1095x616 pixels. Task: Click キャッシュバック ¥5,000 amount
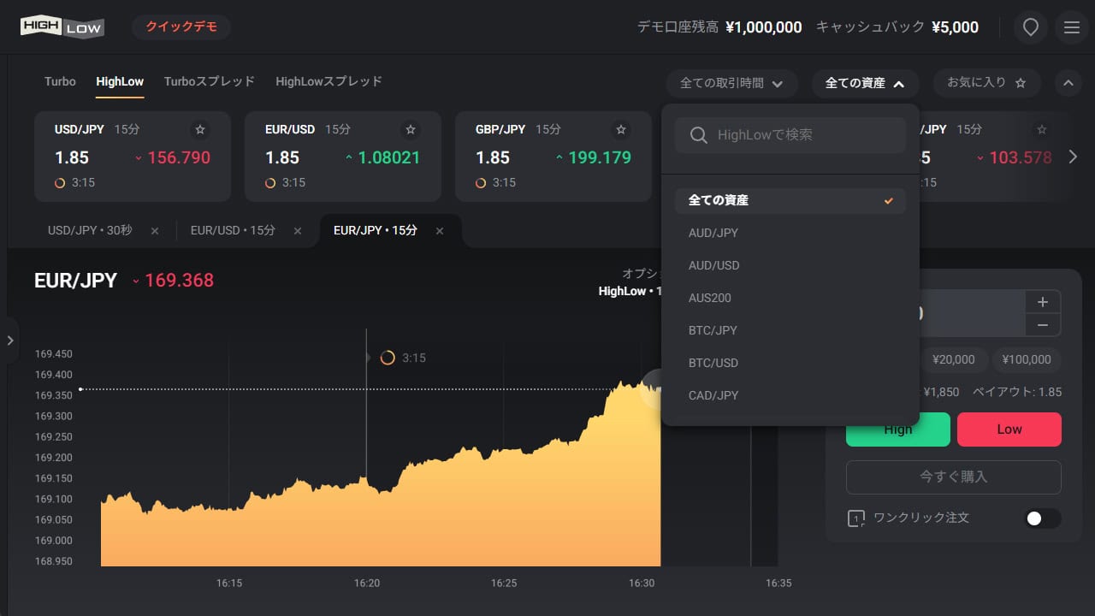click(955, 27)
